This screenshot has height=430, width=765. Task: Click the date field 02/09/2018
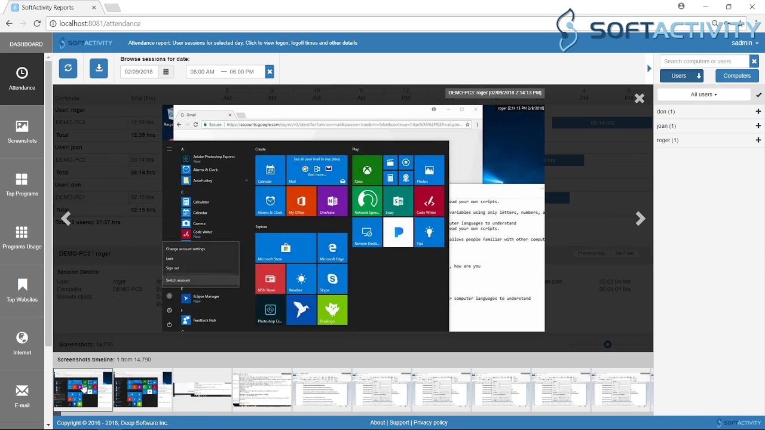pos(139,72)
